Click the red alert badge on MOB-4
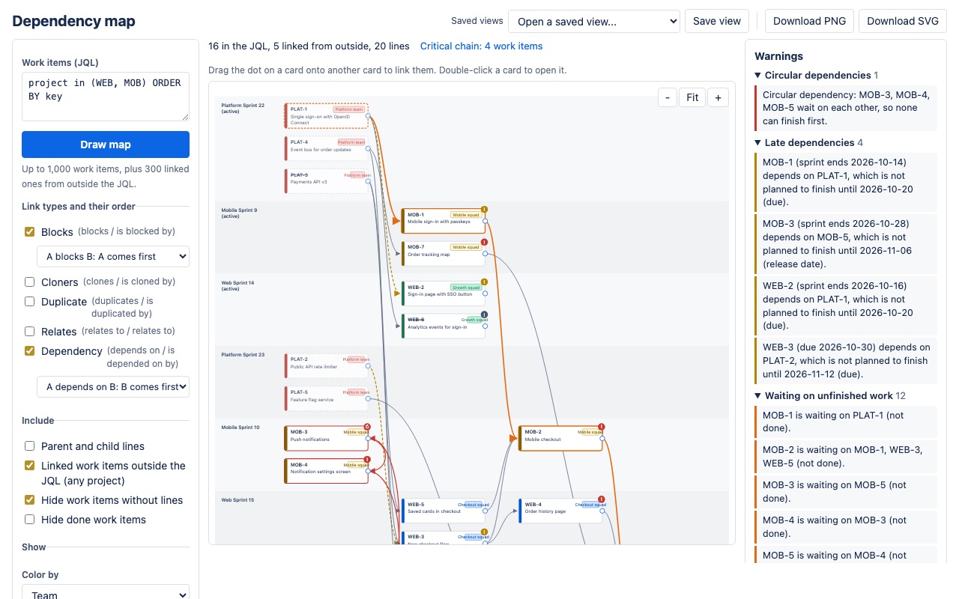 (367, 459)
